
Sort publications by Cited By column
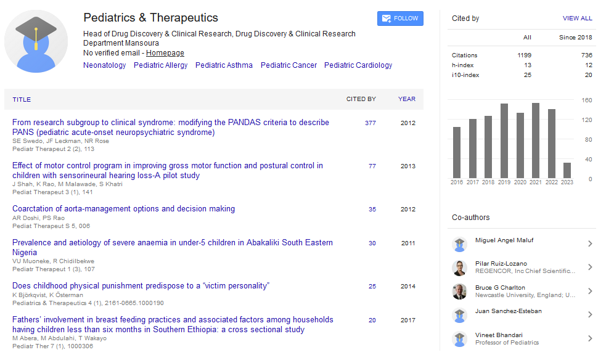point(361,99)
